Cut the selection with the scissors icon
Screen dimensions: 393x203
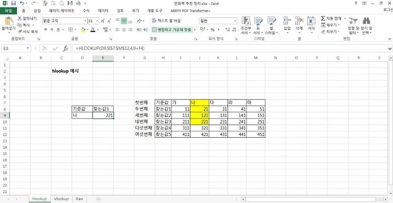point(20,19)
